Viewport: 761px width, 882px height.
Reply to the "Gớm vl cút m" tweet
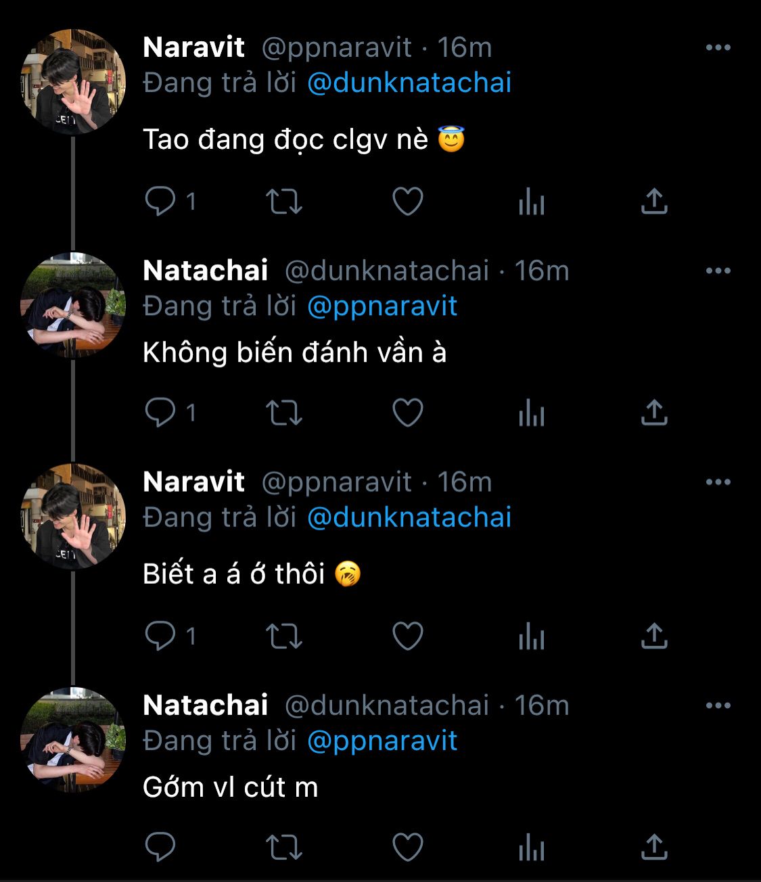pos(160,847)
